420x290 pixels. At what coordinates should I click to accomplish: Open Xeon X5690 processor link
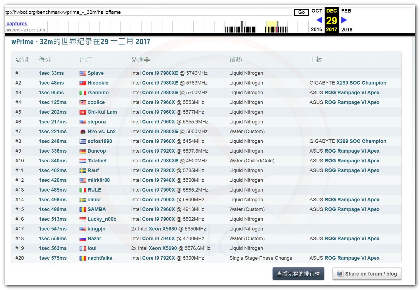pyautogui.click(x=163, y=248)
